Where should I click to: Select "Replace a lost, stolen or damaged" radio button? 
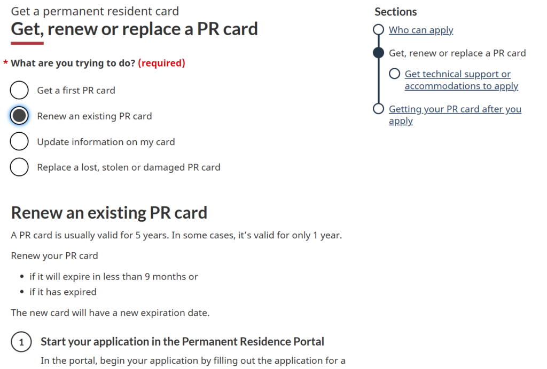[19, 167]
